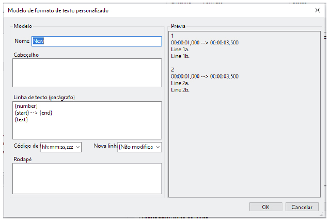Click the {text} placeholder line
Image resolution: width=330 pixels, height=222 pixels.
pos(21,119)
